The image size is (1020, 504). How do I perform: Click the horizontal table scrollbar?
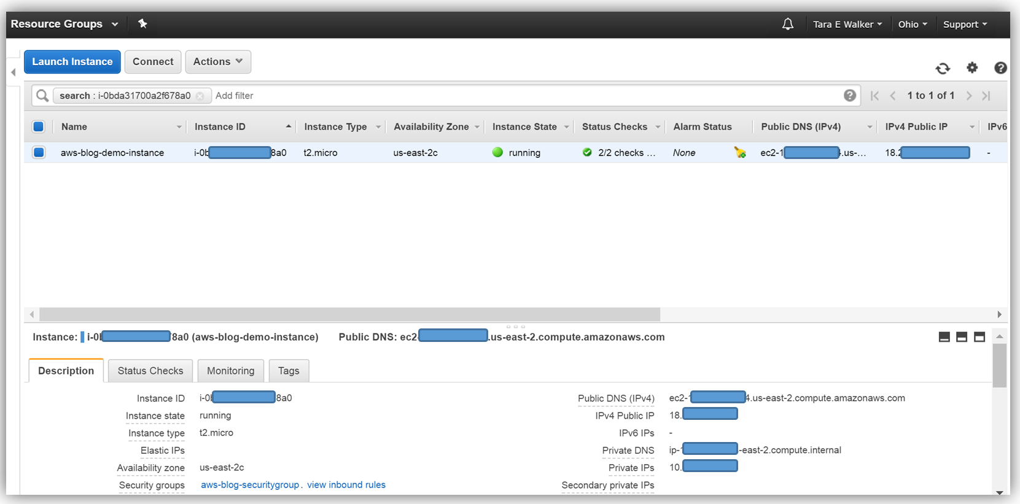[349, 314]
